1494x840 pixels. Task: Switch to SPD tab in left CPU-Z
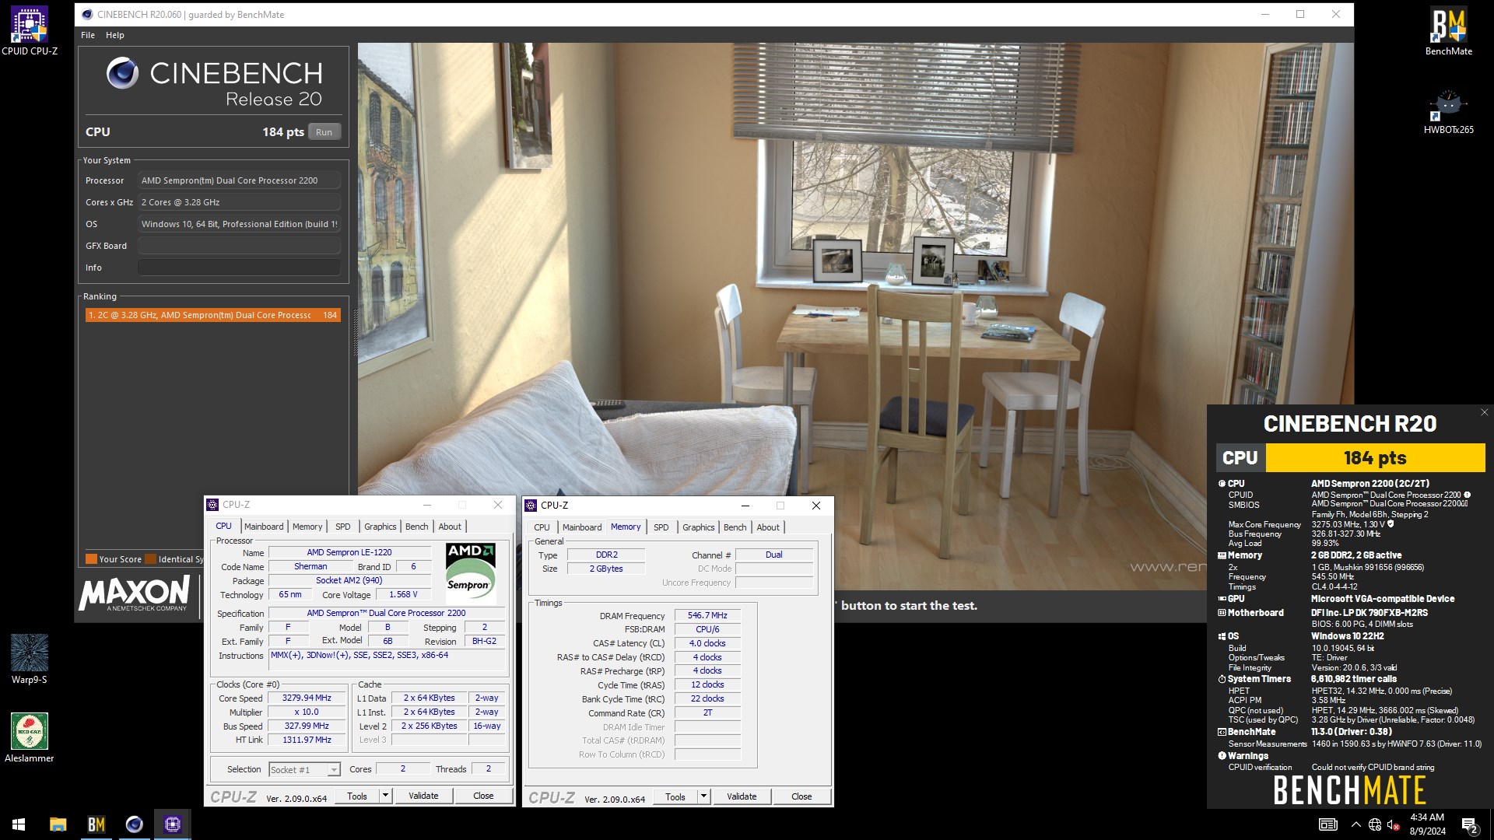point(343,527)
